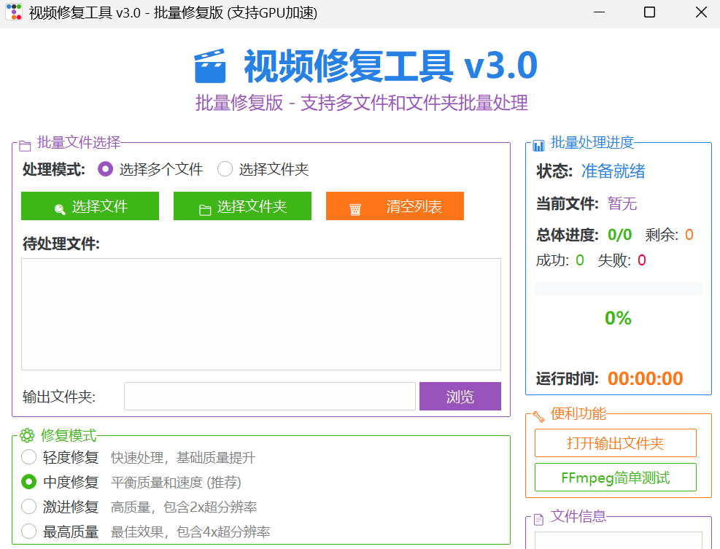Select the 选择文件夹 processing mode

pyautogui.click(x=225, y=170)
